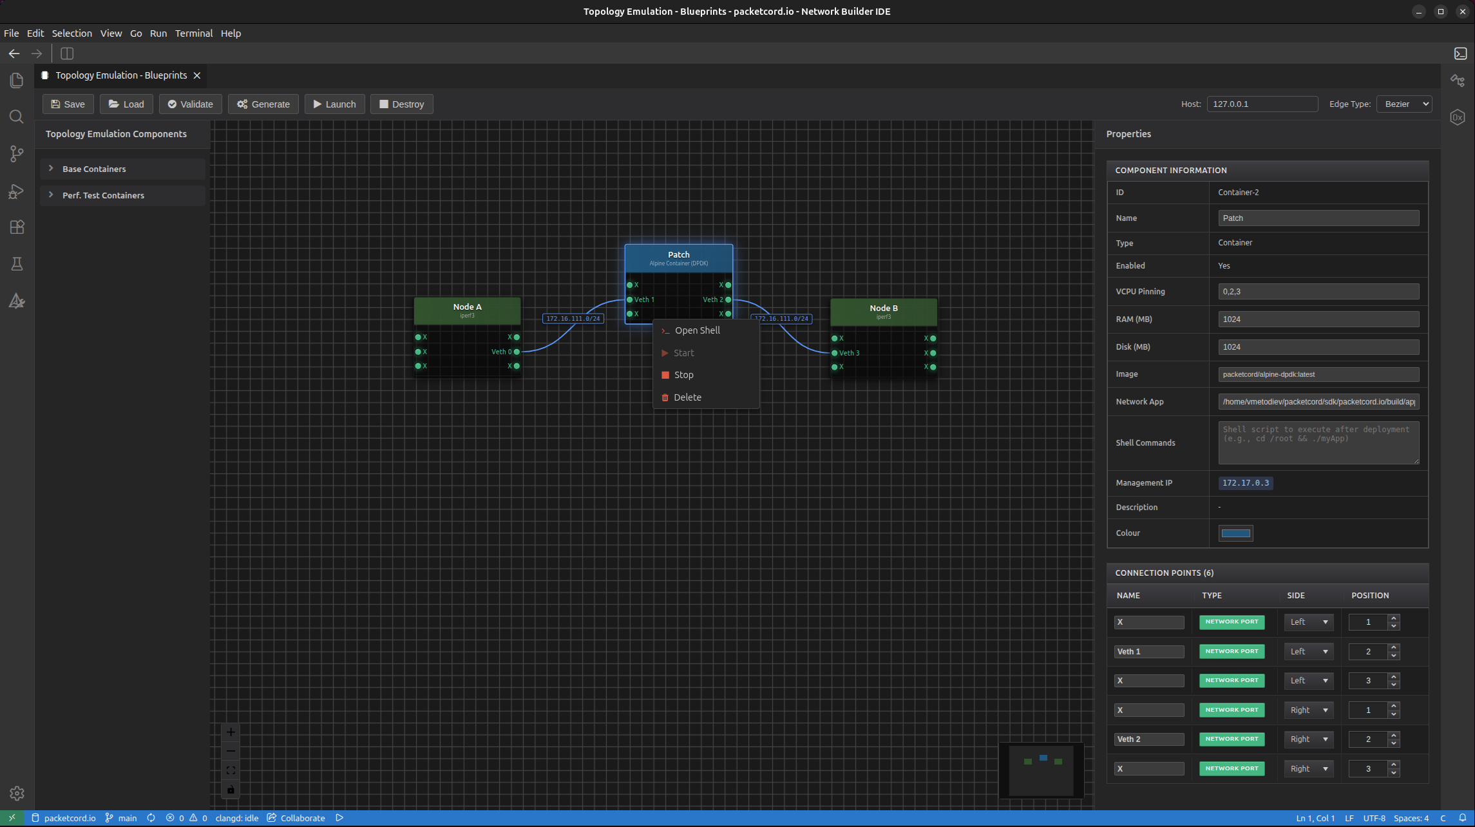
Task: Click the Launch button
Action: [x=334, y=104]
